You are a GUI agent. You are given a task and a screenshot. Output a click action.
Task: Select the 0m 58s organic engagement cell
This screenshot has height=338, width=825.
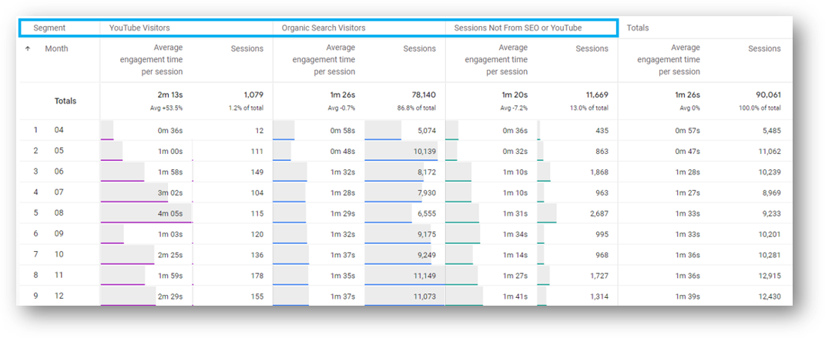tap(343, 130)
